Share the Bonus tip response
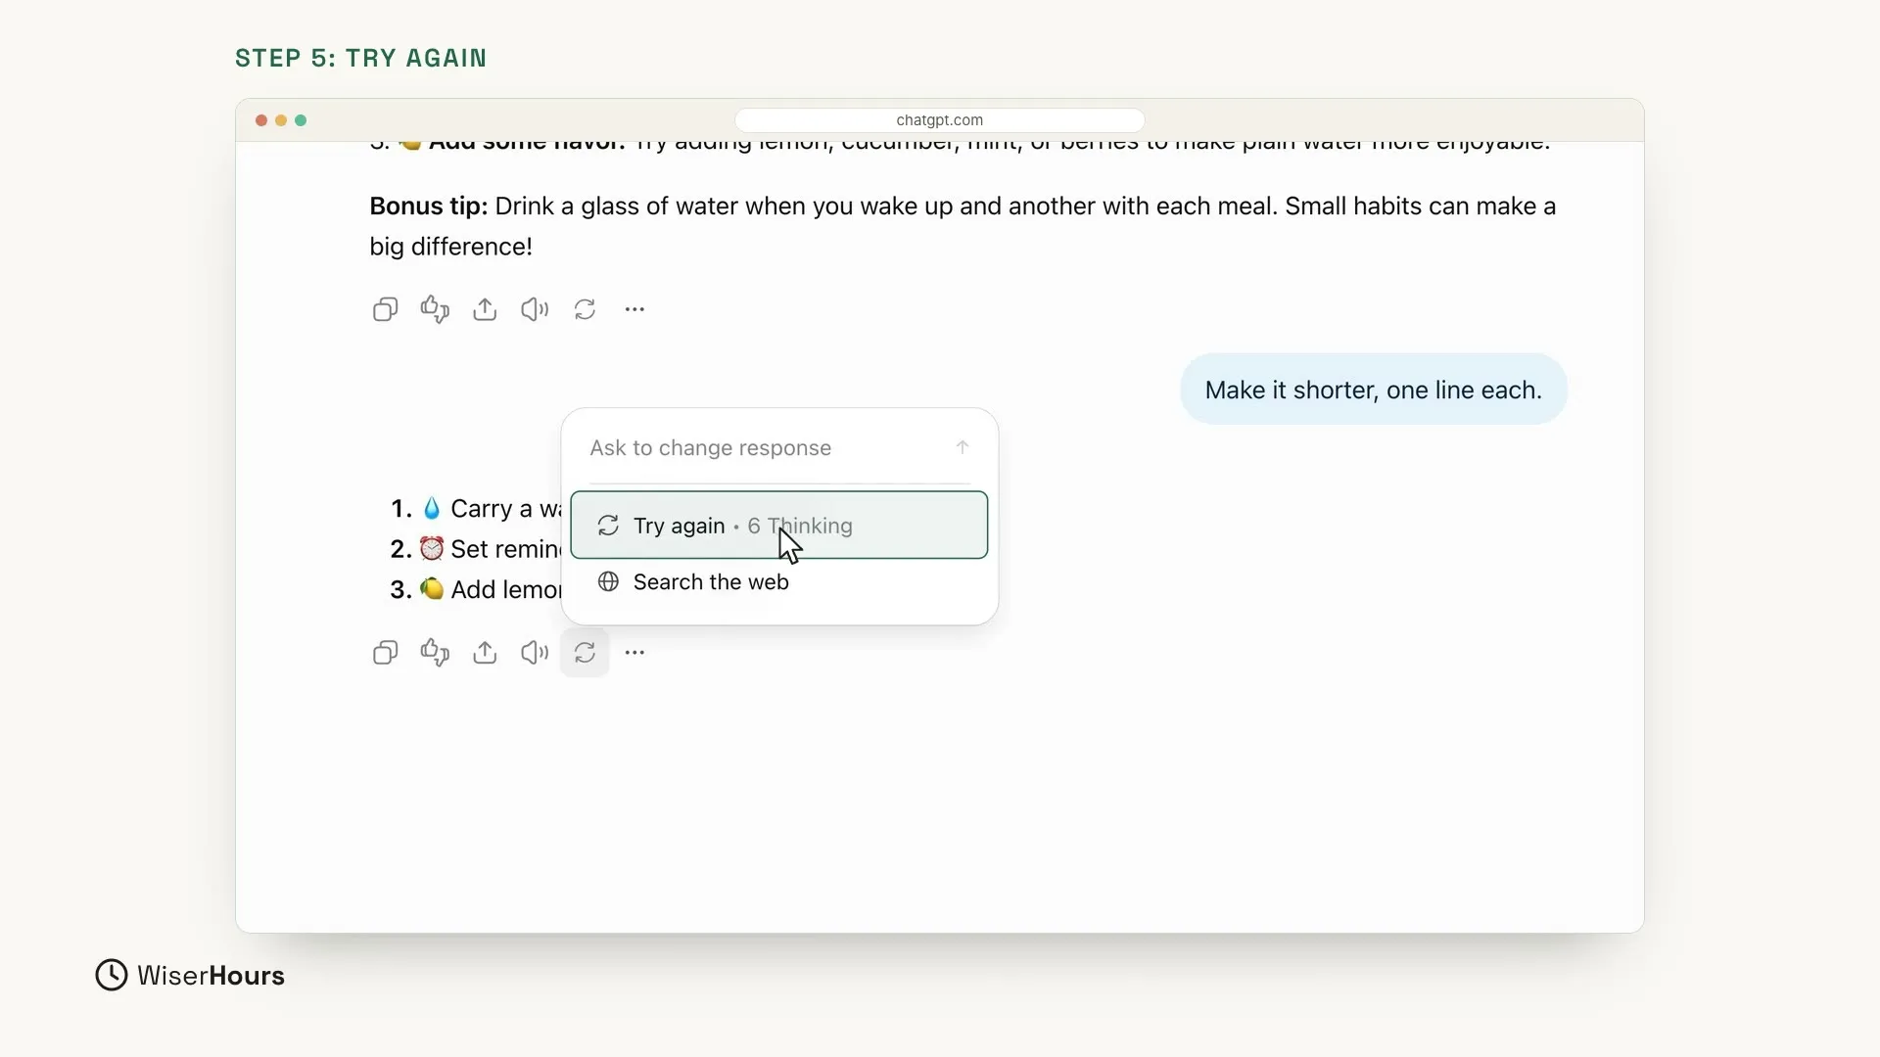1880x1057 pixels. coord(485,309)
